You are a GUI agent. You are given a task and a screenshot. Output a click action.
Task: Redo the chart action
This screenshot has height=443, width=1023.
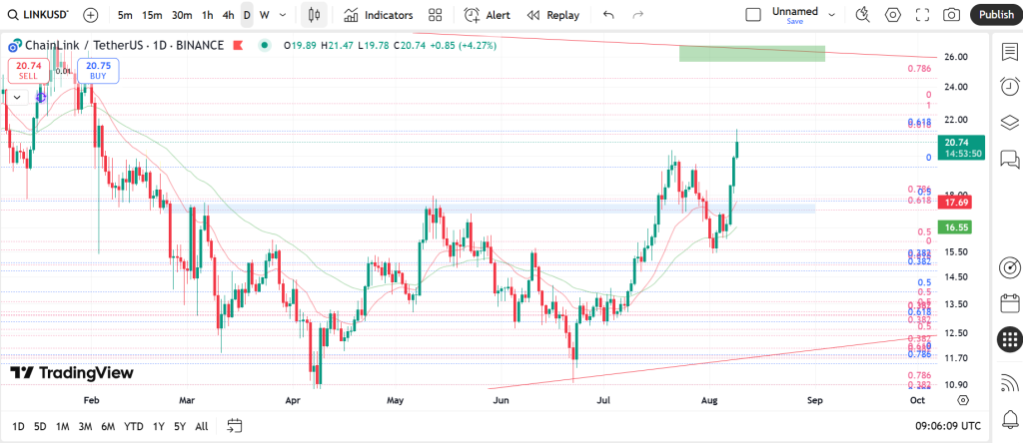(638, 14)
